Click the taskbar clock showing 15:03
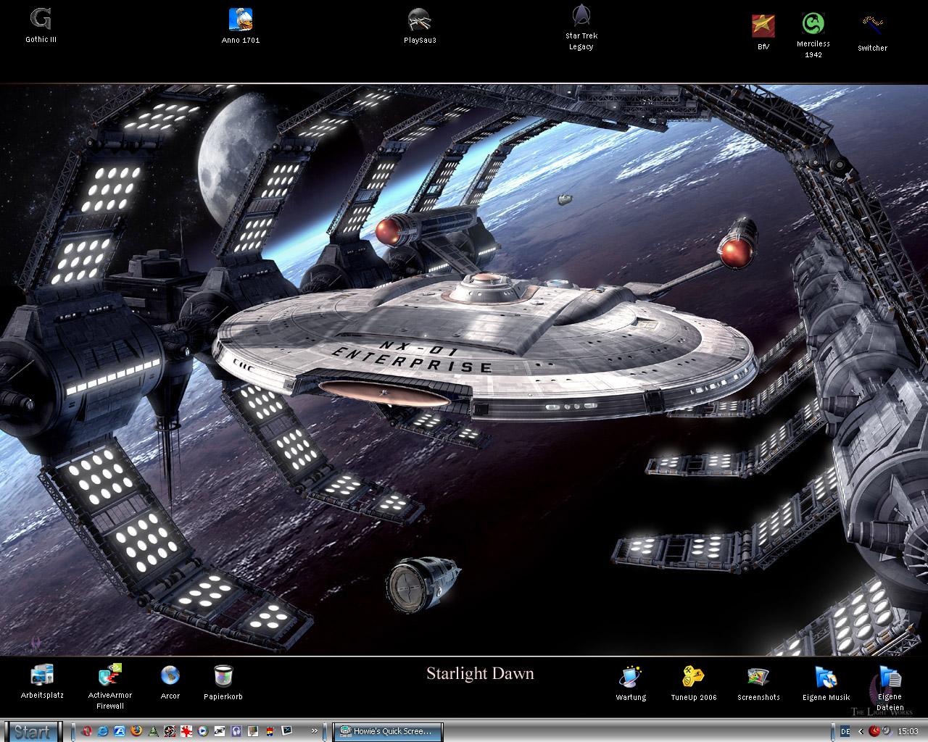Image resolution: width=928 pixels, height=742 pixels. pyautogui.click(x=908, y=731)
